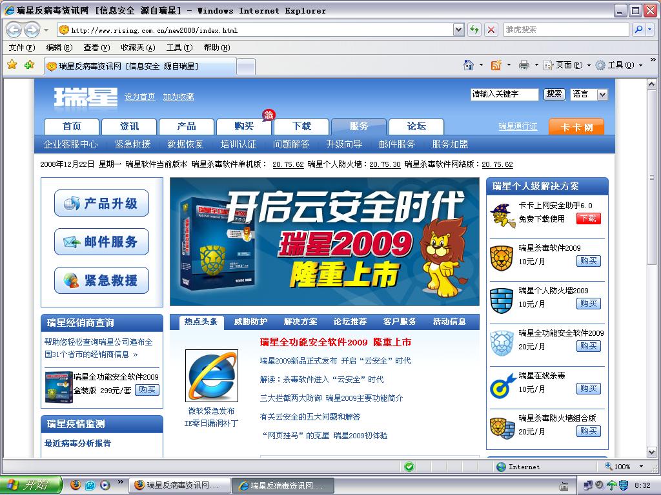The height and width of the screenshot is (495, 661).
Task: Open the 帮助(H) menu
Action: (217, 48)
